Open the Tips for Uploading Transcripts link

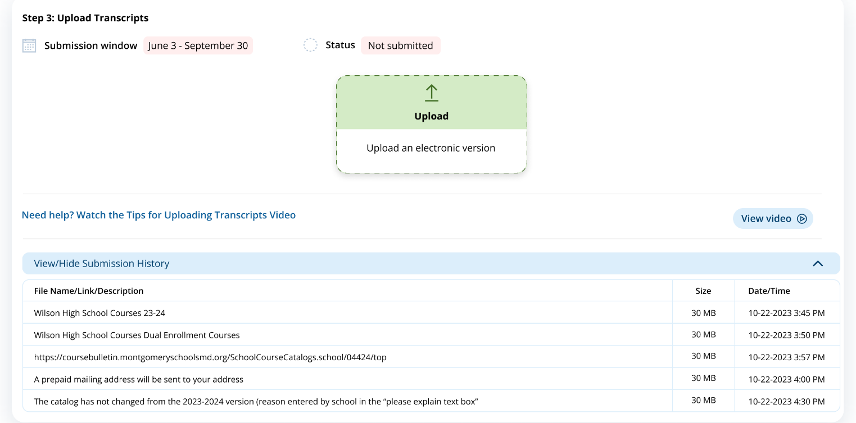[x=158, y=215]
